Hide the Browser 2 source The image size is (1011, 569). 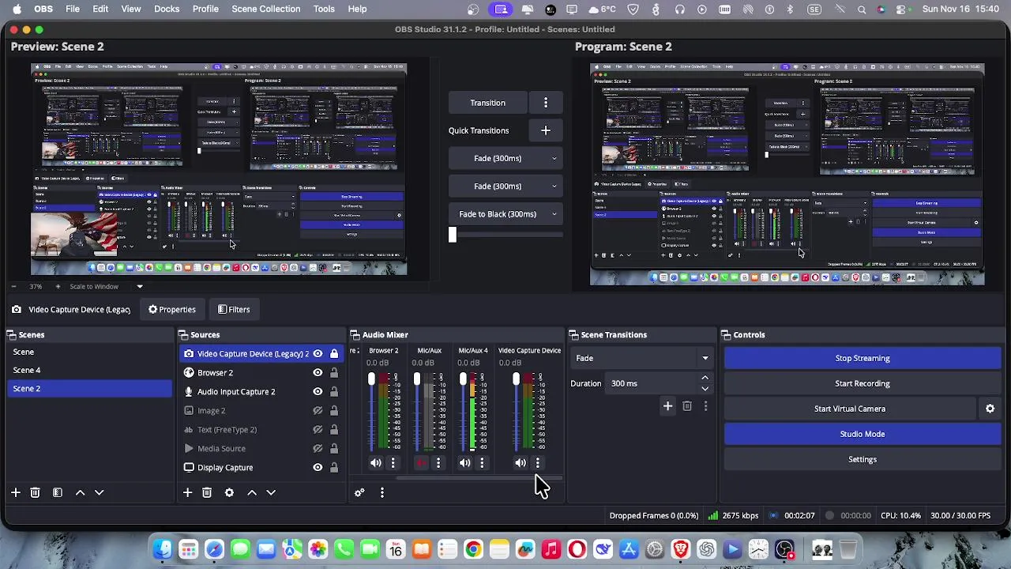(318, 373)
